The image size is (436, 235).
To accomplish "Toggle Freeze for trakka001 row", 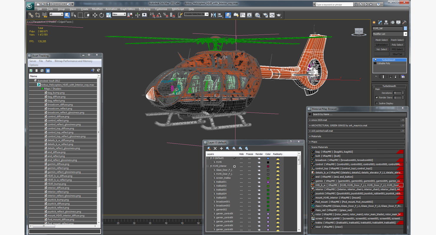I will coord(250,182).
